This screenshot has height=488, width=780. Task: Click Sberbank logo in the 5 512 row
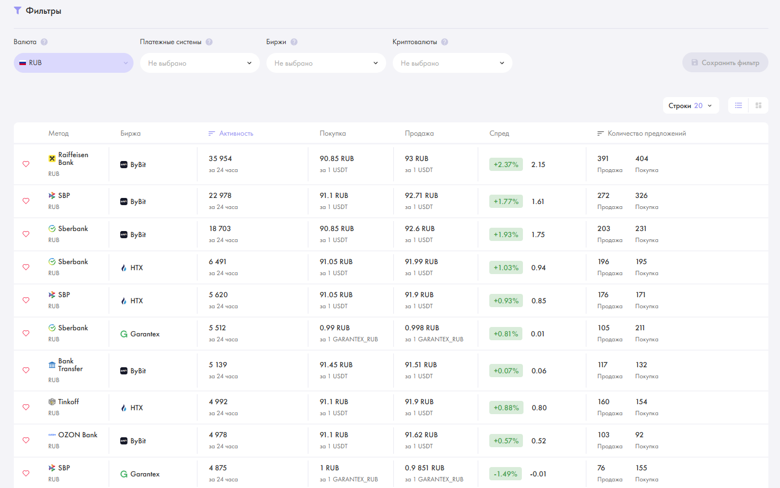(52, 328)
